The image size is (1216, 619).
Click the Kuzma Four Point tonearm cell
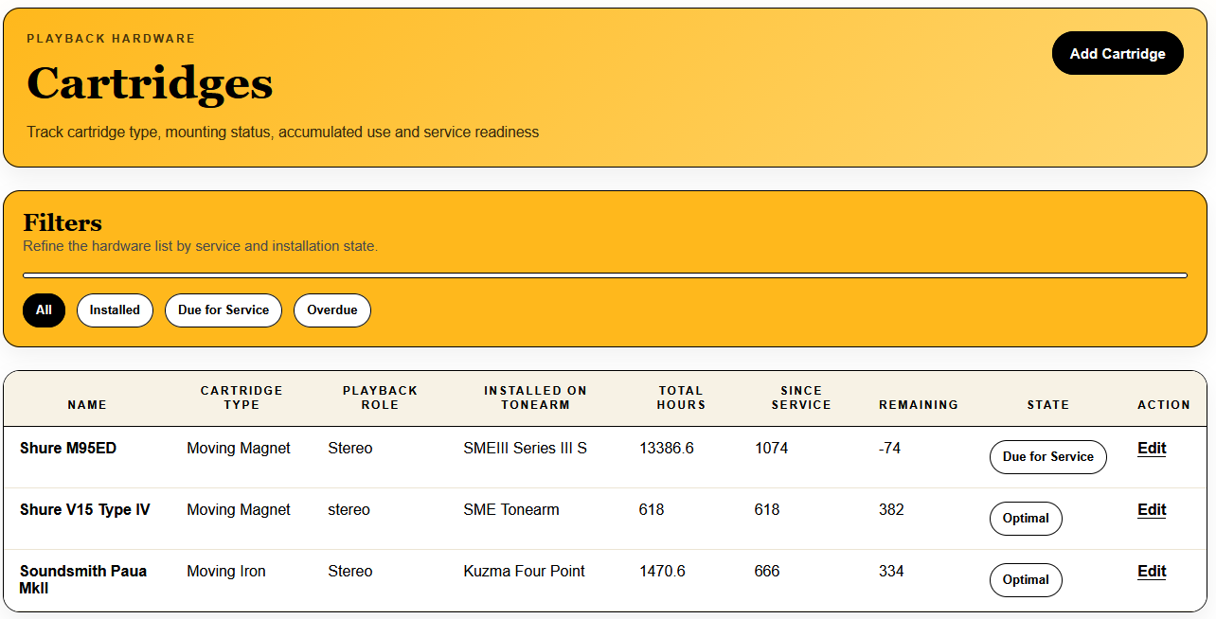(525, 572)
